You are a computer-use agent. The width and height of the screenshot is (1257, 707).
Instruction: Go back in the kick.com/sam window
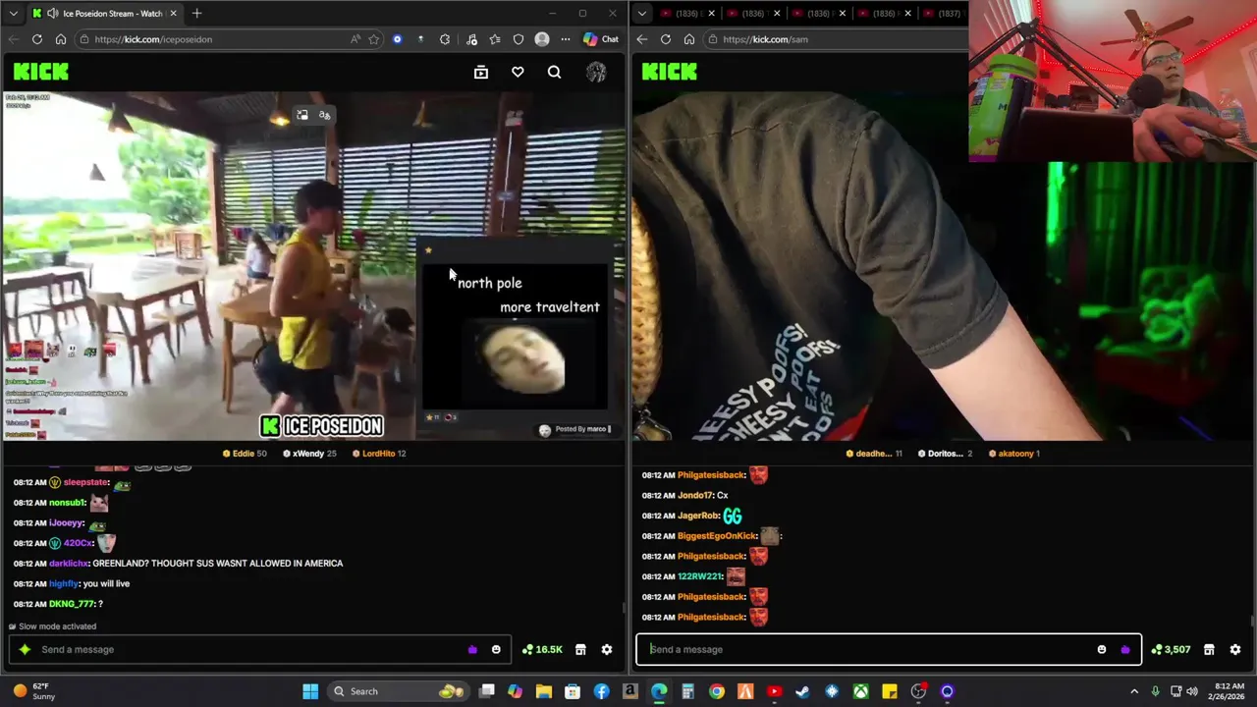641,39
